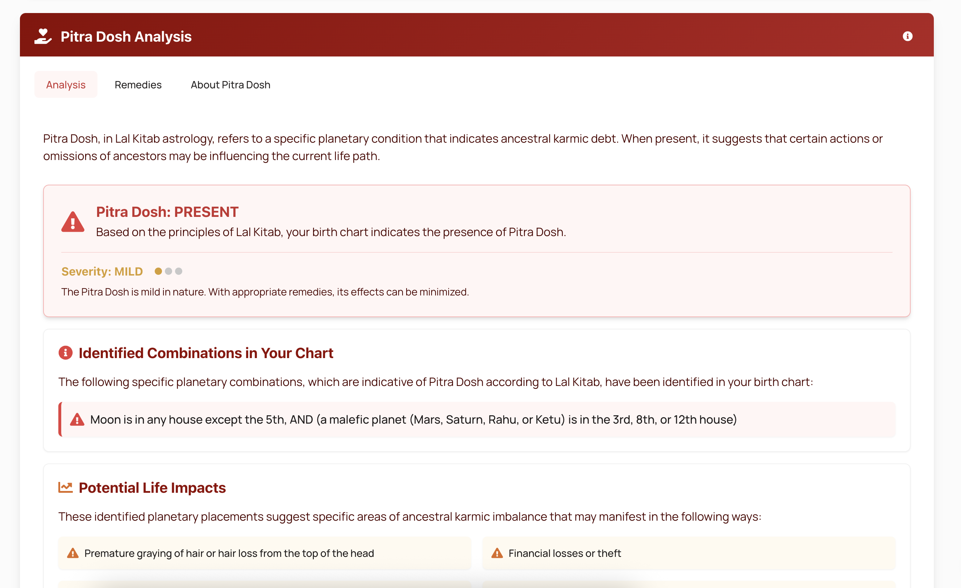Click the 'Moon is in any house except the 5th' row
Viewport: 961px width, 588px height.
coord(477,420)
